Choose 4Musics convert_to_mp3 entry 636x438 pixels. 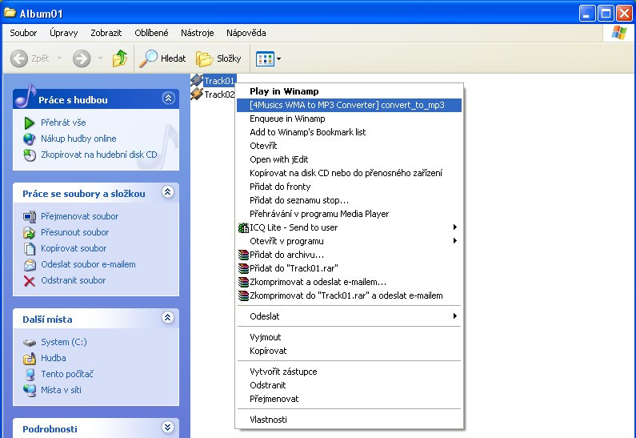tap(349, 105)
